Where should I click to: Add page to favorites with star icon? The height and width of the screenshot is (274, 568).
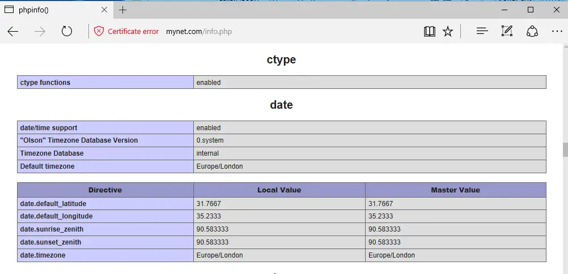(x=448, y=32)
